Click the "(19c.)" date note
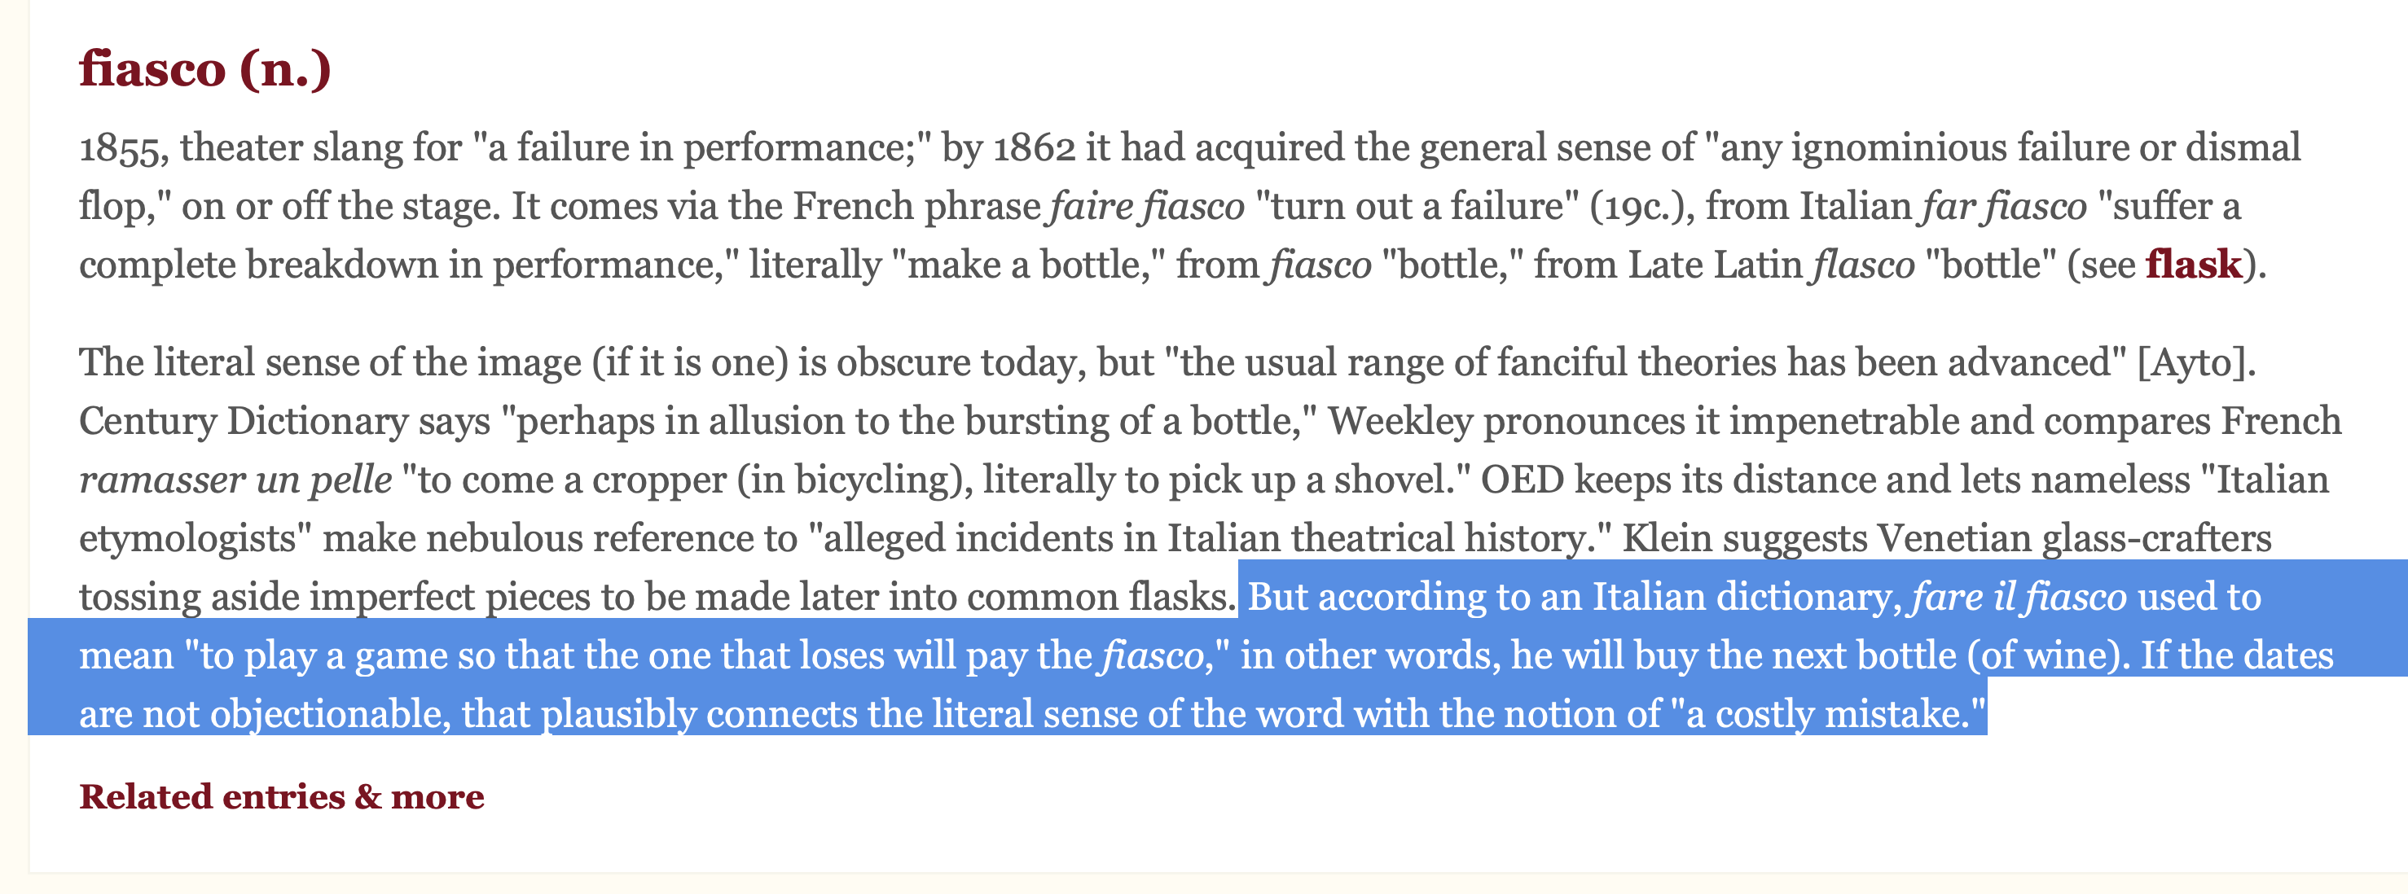The width and height of the screenshot is (2408, 894). (x=1641, y=207)
